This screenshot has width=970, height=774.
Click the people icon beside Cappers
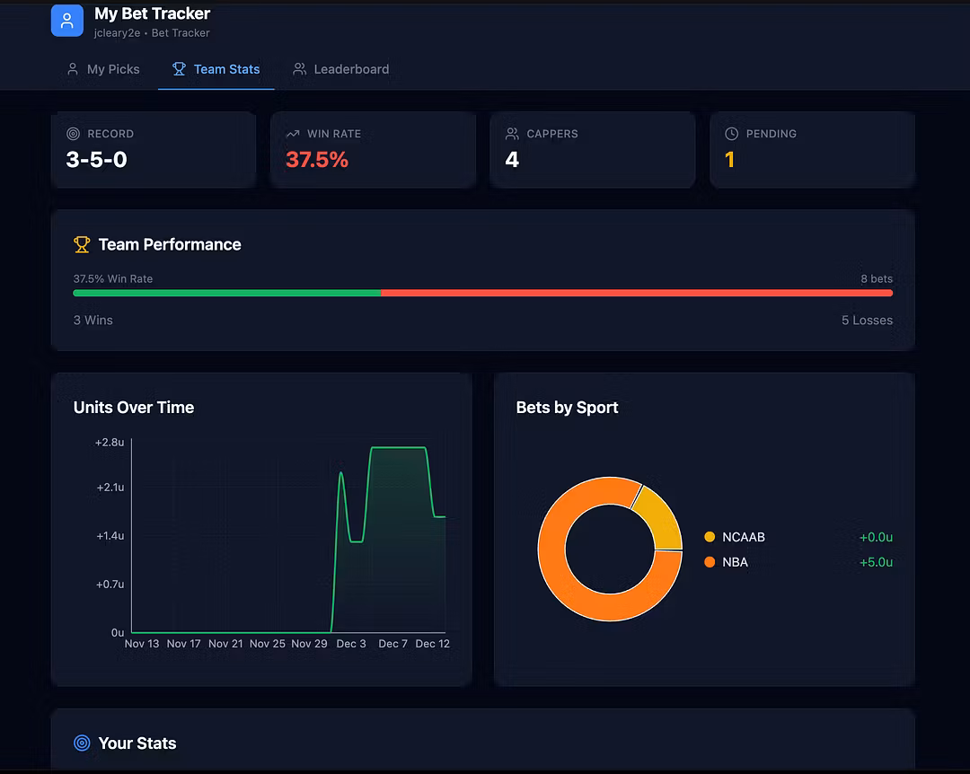tap(513, 134)
